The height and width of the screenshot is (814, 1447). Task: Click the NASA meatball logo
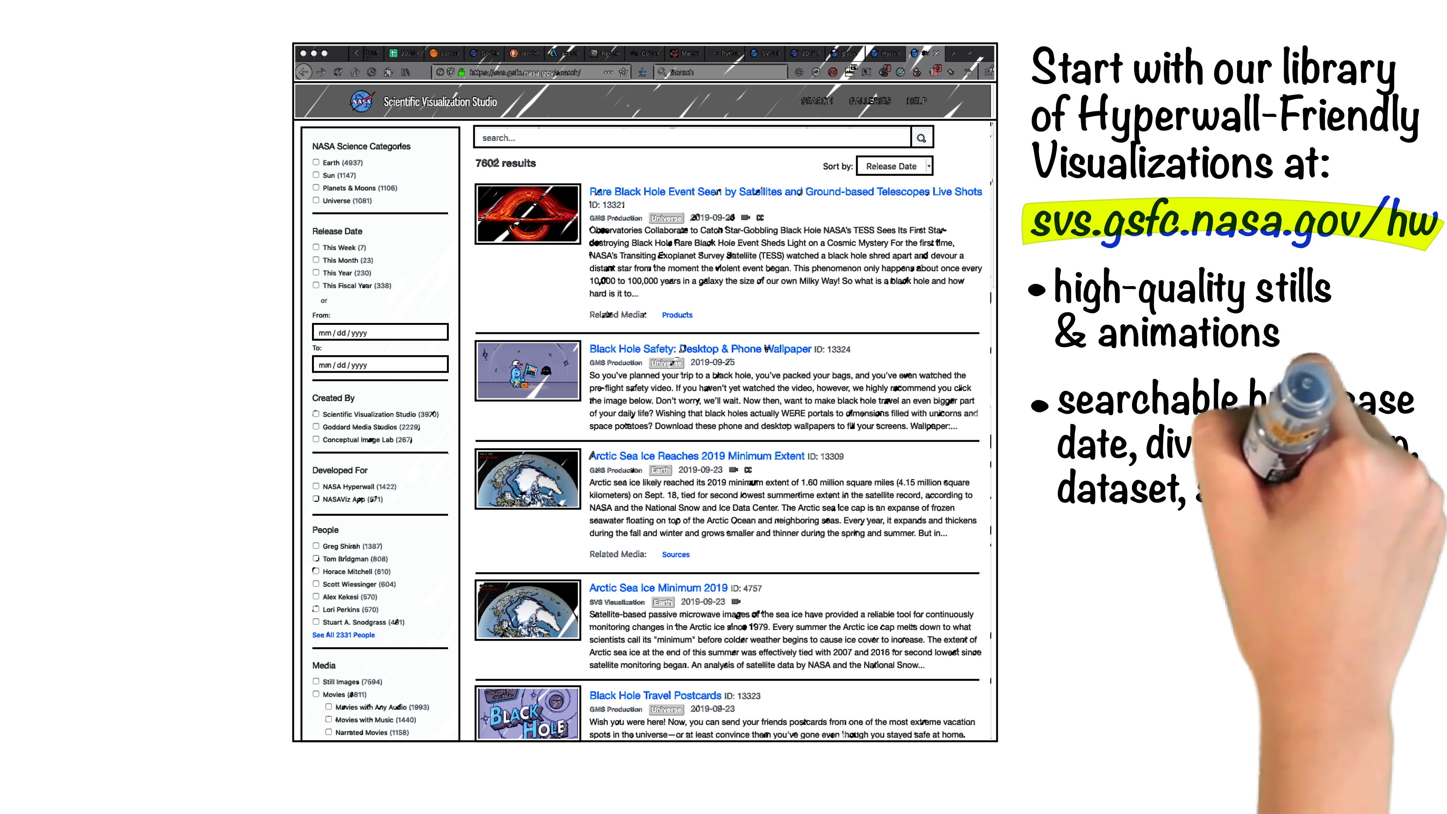click(362, 101)
